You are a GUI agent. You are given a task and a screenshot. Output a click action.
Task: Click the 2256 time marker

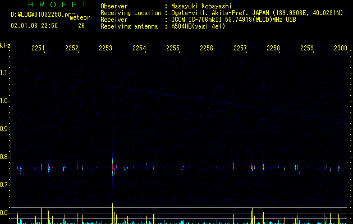(207, 48)
